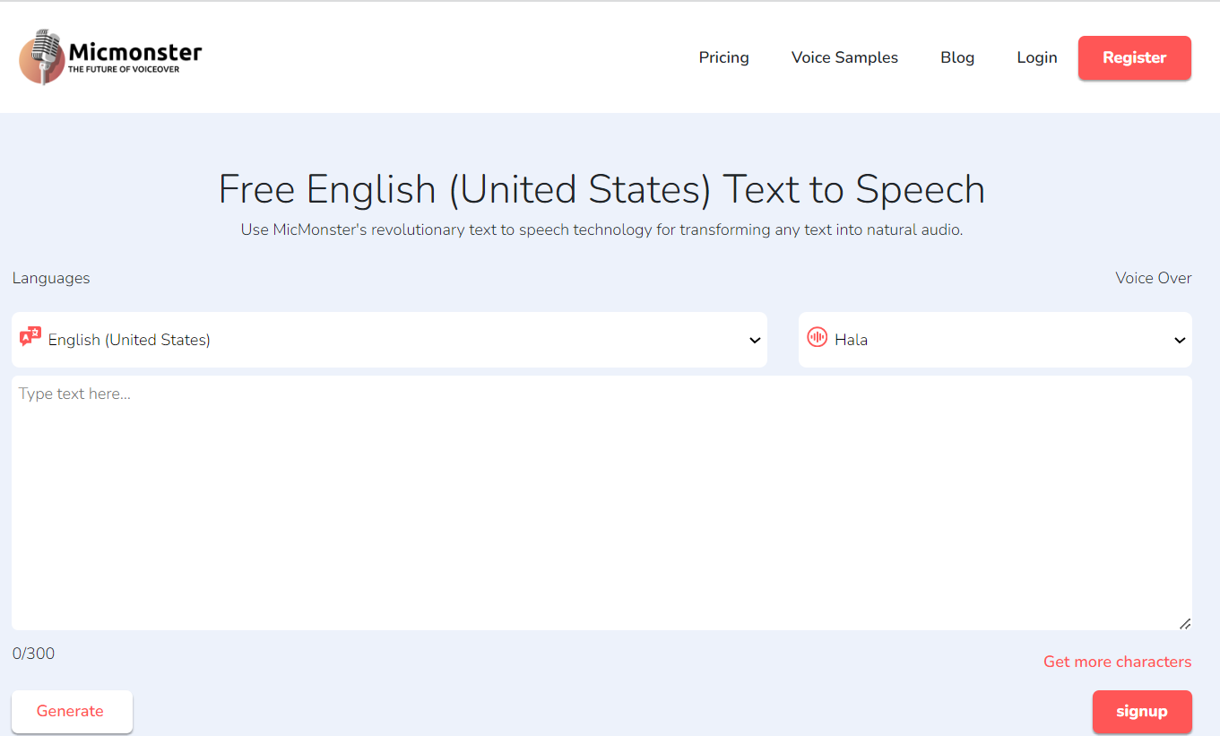Open the Hala voice over dropdown

(995, 340)
